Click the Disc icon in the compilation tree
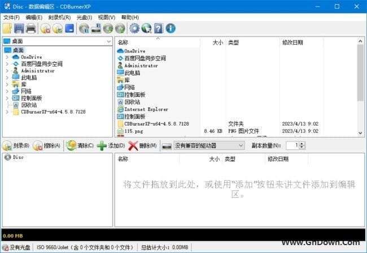The width and height of the screenshot is (367, 253). tap(8, 157)
